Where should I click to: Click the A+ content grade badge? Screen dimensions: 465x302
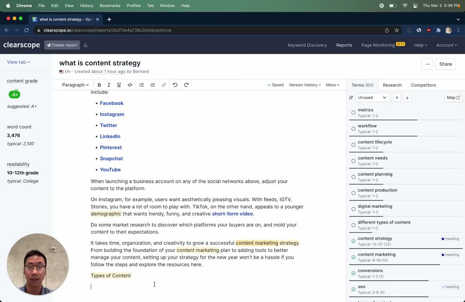[14, 94]
